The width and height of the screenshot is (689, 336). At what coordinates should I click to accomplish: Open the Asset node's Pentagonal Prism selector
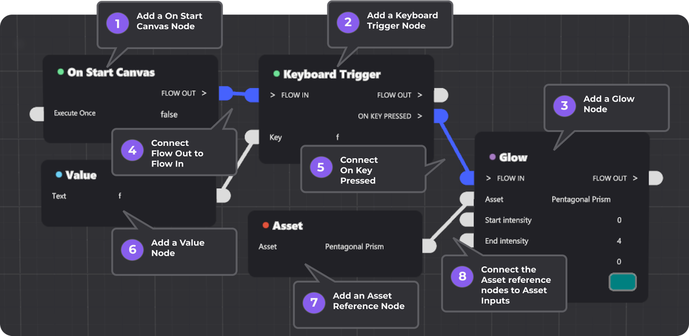pos(354,246)
